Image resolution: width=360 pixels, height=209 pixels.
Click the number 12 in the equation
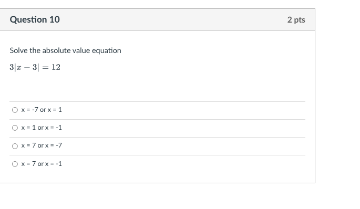56,67
